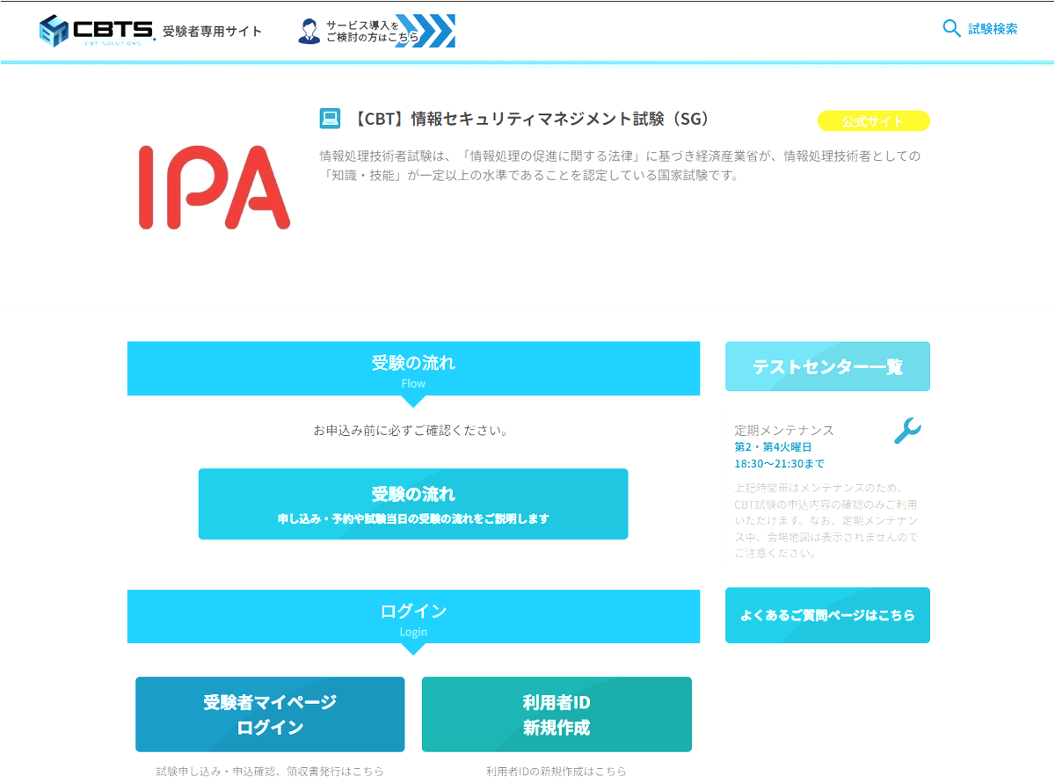Click the 受験の流れ Flow section header

[413, 369]
